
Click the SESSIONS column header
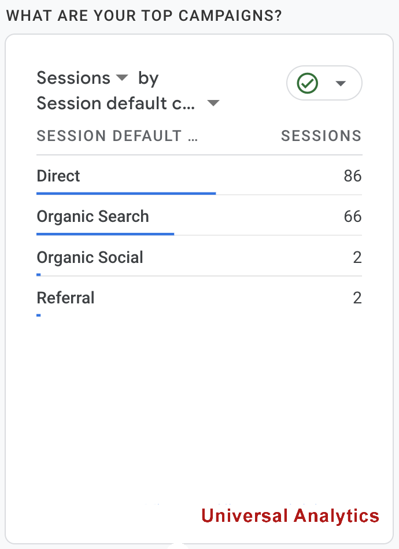coord(321,136)
